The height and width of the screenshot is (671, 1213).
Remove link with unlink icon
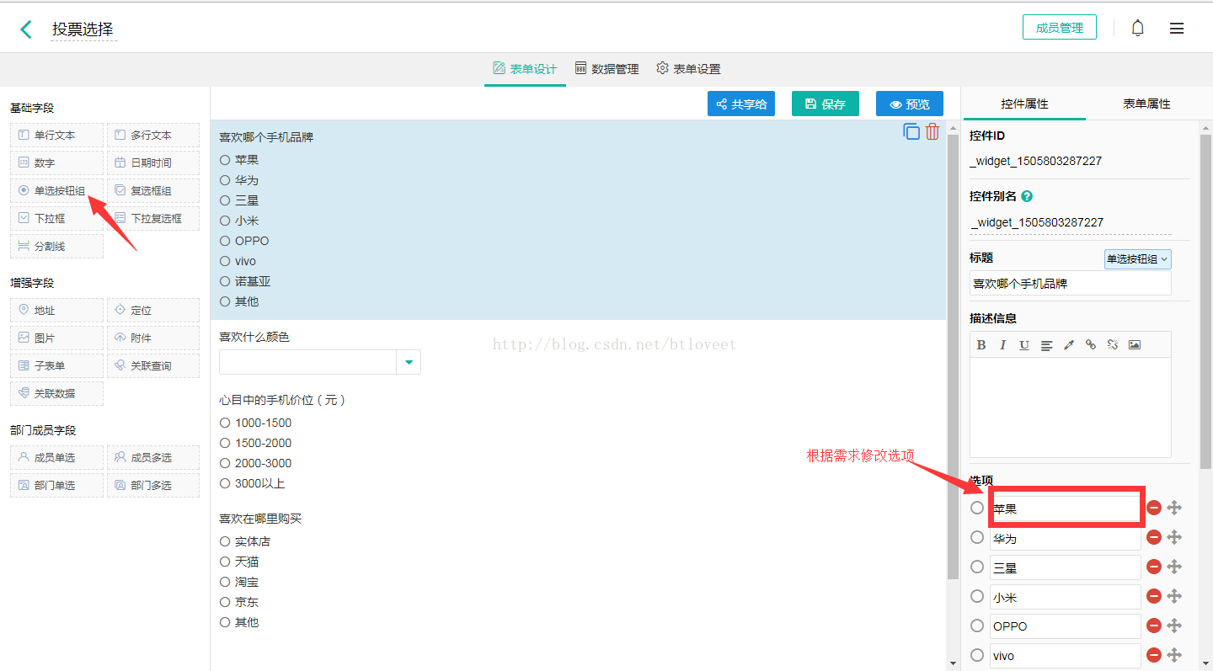point(1113,344)
